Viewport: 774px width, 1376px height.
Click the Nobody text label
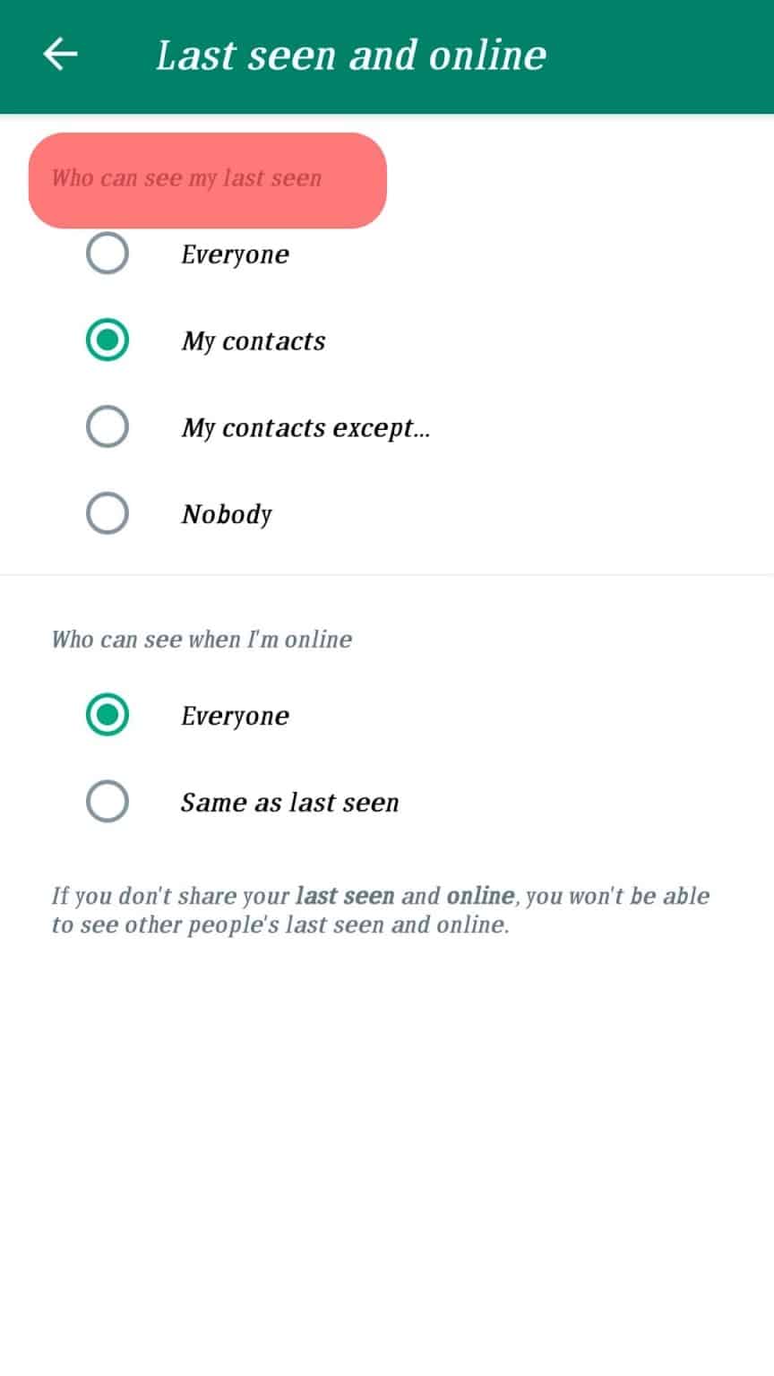pos(227,513)
